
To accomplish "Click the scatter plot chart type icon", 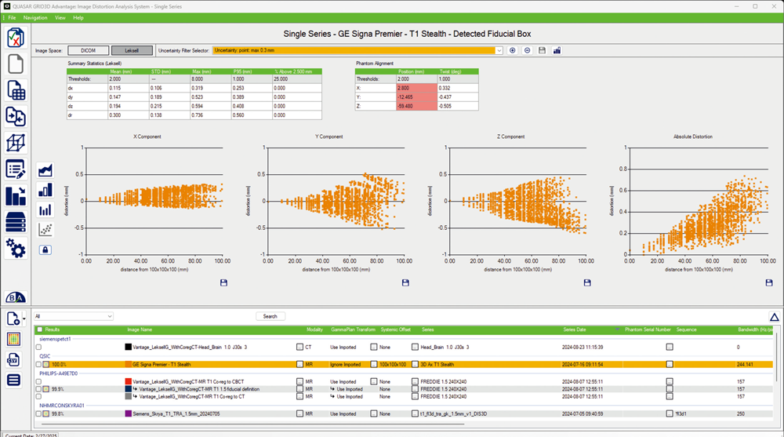I will tap(45, 230).
